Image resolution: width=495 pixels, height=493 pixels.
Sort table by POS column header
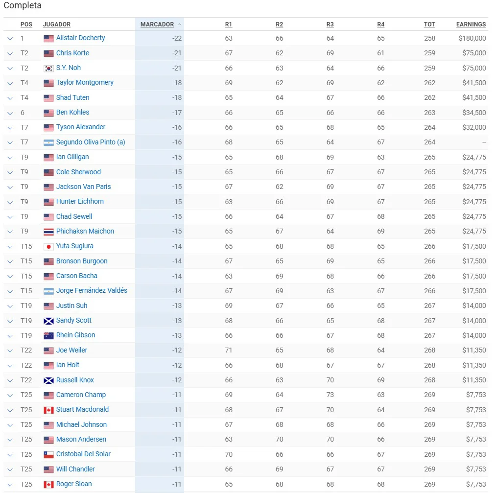(26, 24)
